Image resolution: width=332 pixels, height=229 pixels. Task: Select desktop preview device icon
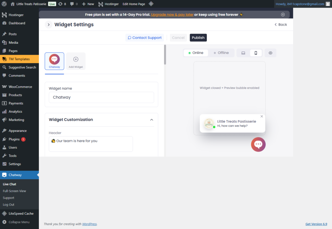pos(243,53)
